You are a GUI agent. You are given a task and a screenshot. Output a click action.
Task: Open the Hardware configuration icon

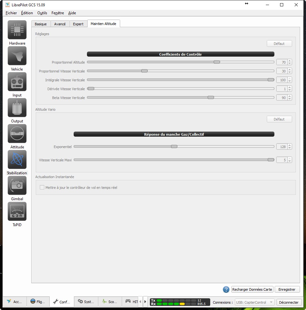pos(17,30)
